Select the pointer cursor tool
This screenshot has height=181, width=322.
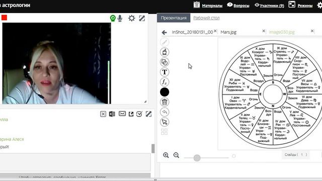[x=165, y=122]
